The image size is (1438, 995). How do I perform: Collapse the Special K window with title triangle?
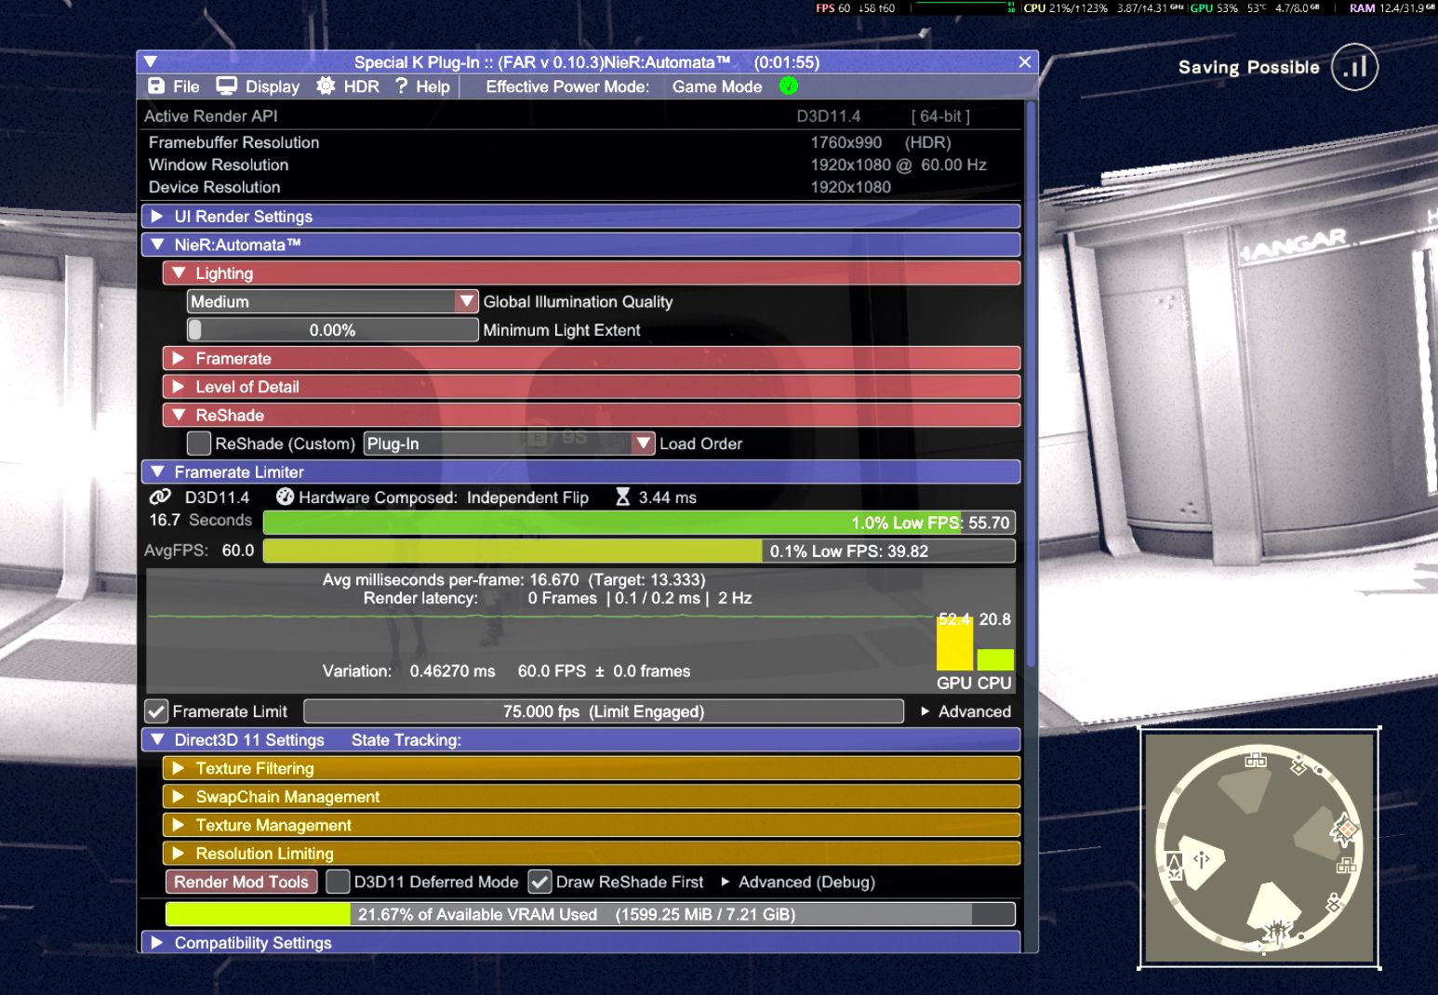151,61
